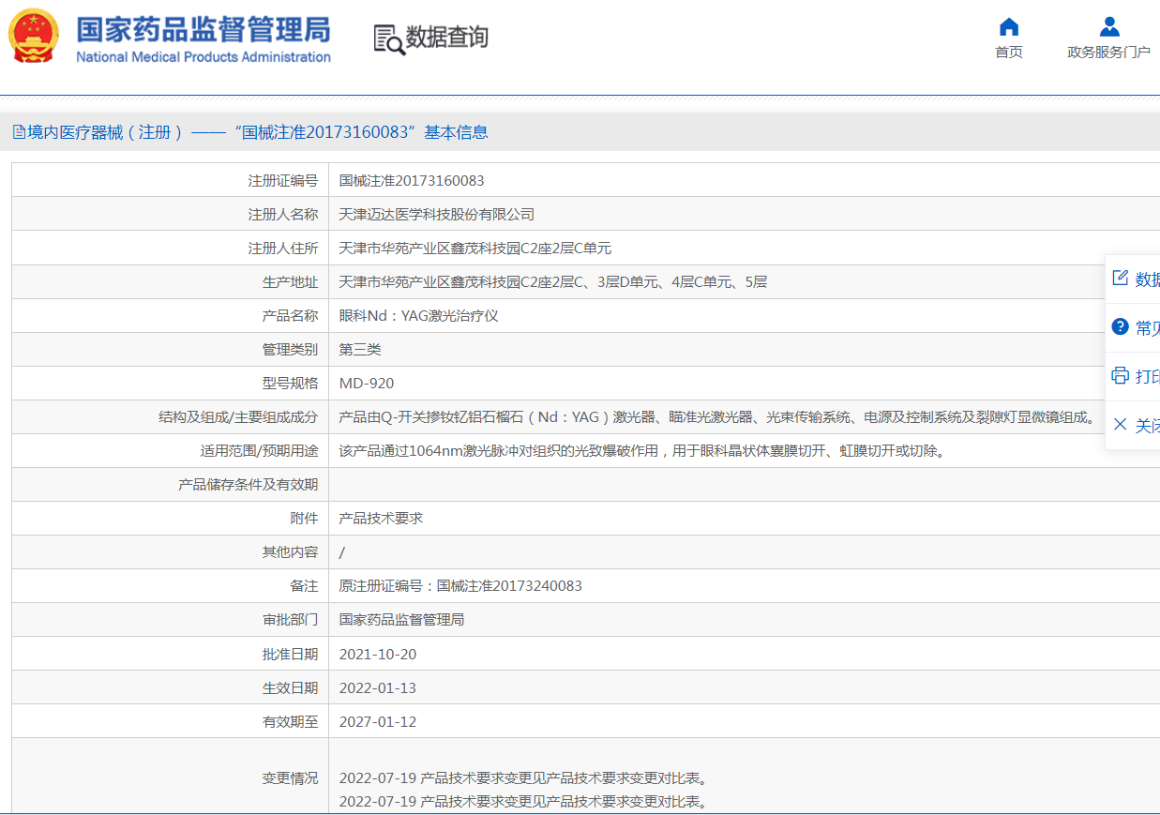Click the document icon before 境内医疗器械

[19, 132]
